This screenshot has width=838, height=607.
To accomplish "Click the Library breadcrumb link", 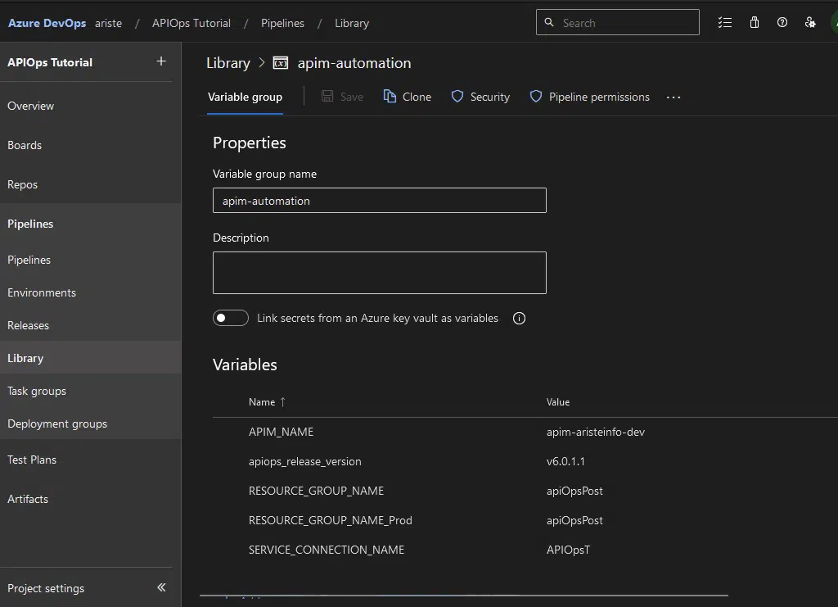I will coord(228,63).
